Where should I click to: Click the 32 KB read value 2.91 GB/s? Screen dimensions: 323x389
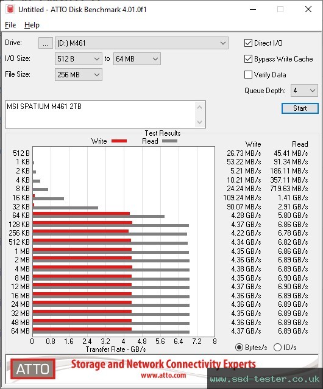click(293, 206)
